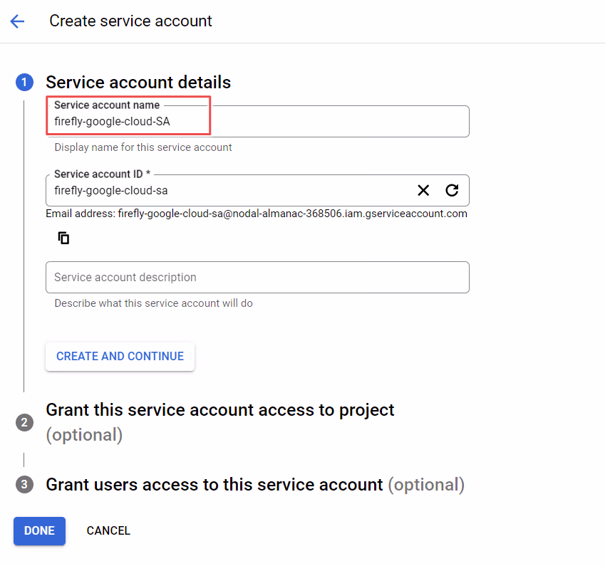Regenerate the Service account ID
Image resolution: width=605 pixels, height=566 pixels.
click(x=452, y=190)
